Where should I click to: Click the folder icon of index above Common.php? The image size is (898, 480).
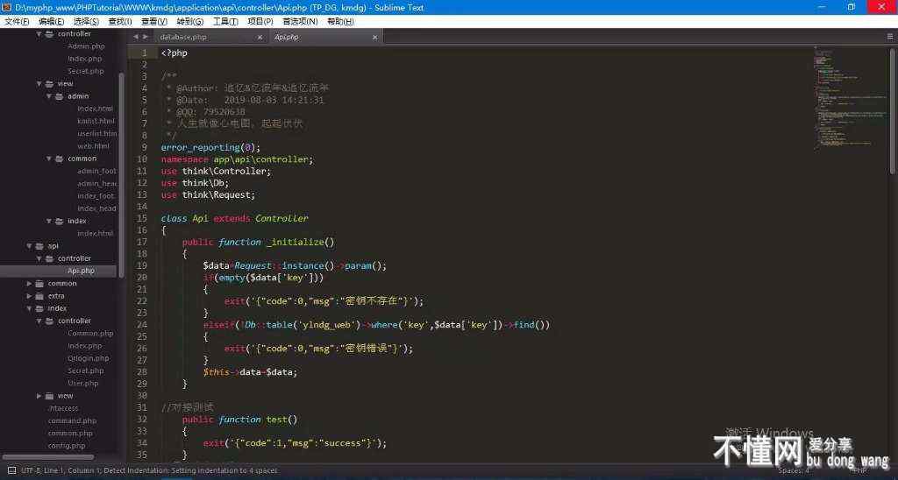click(x=39, y=308)
